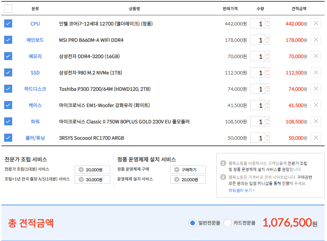This screenshot has width=327, height=241.
Task: Remove the 메인보드 row with X icon
Action: pos(316,40)
